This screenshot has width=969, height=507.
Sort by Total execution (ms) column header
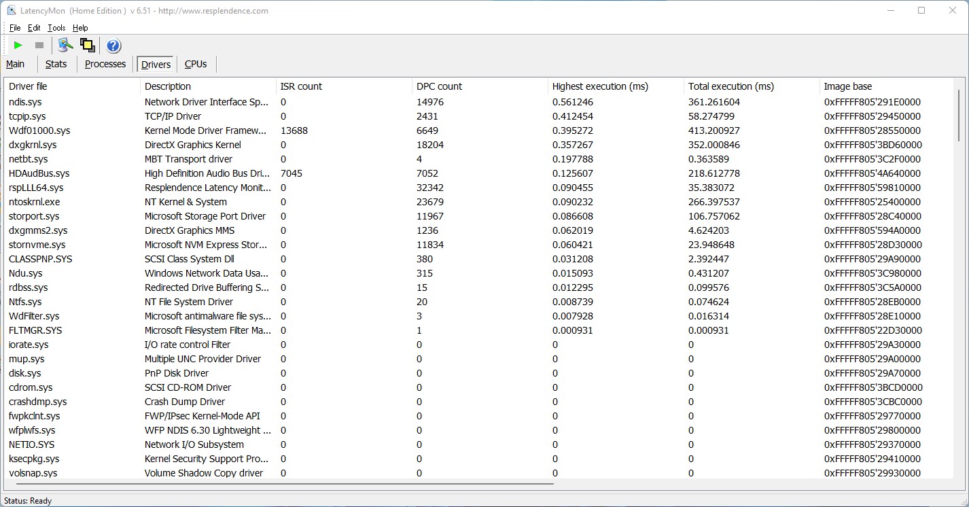(752, 86)
